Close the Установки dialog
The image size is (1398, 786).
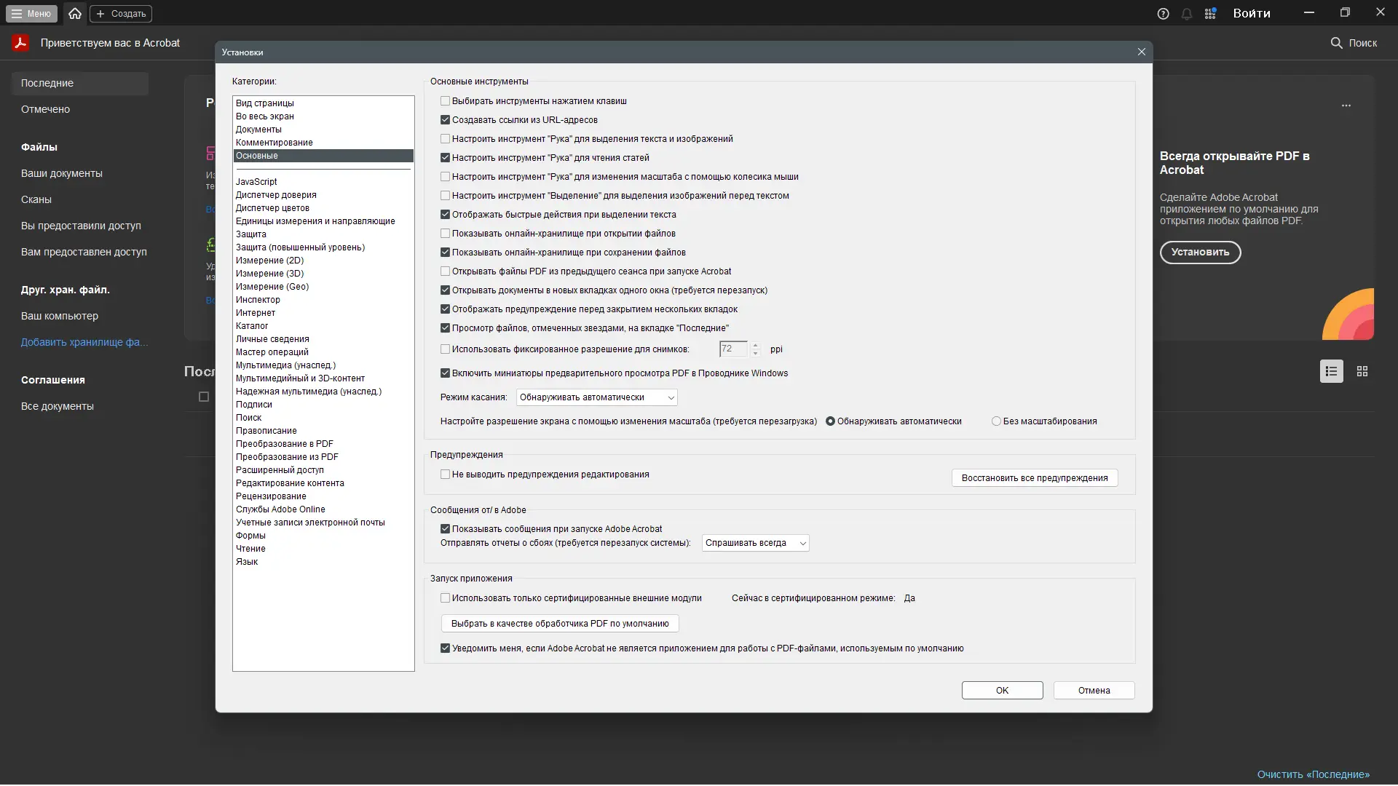(1141, 52)
